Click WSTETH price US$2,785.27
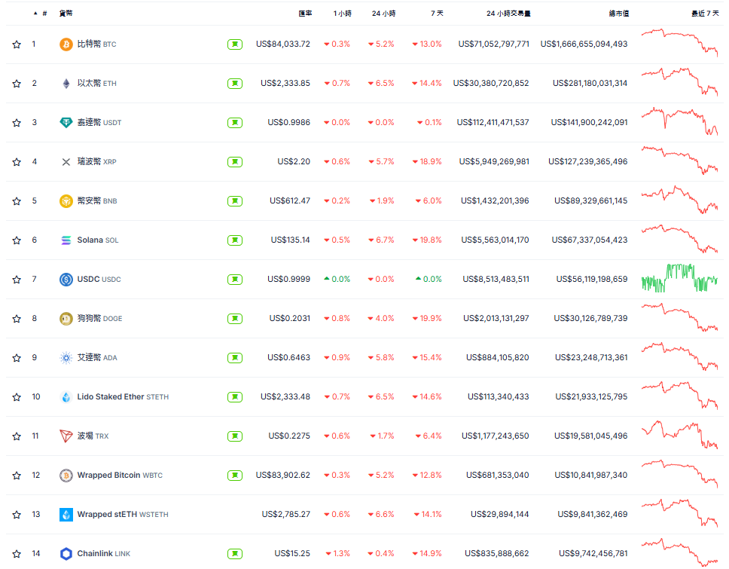 click(x=286, y=515)
